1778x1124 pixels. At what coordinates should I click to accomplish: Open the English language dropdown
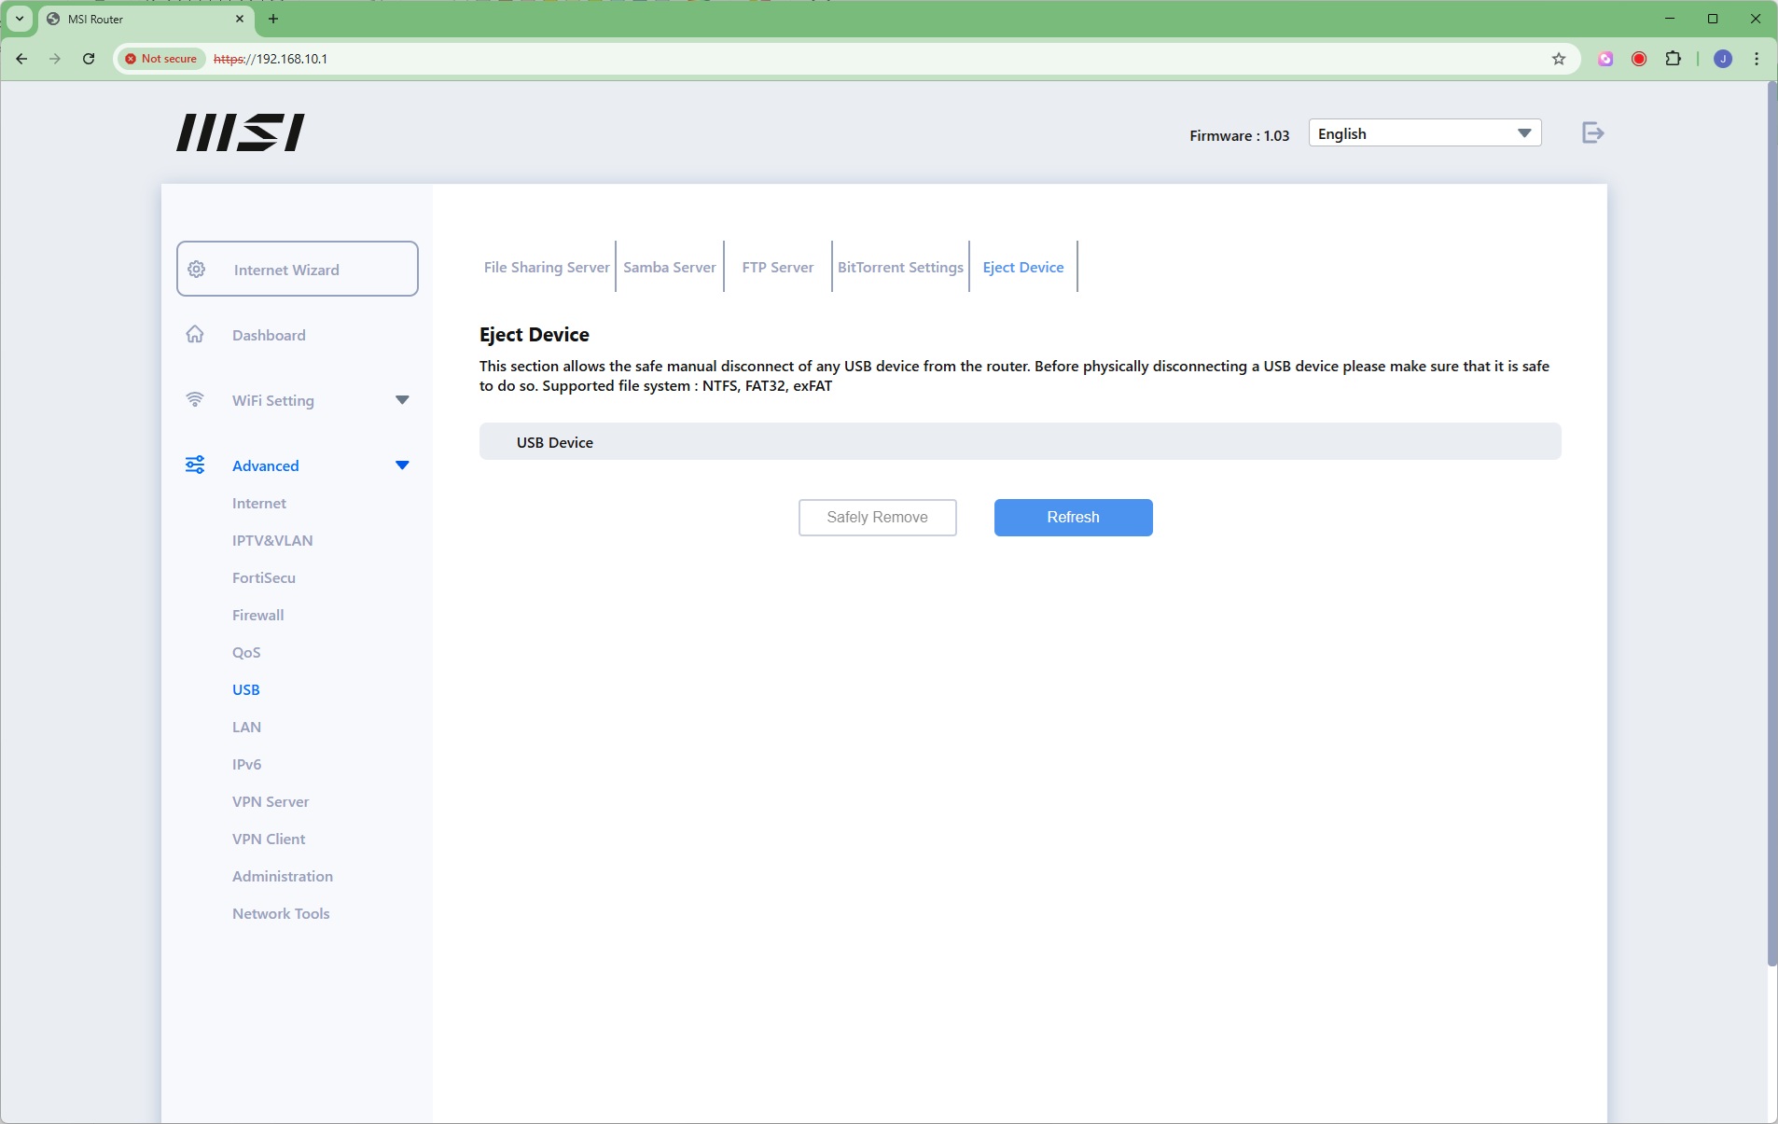1424,133
